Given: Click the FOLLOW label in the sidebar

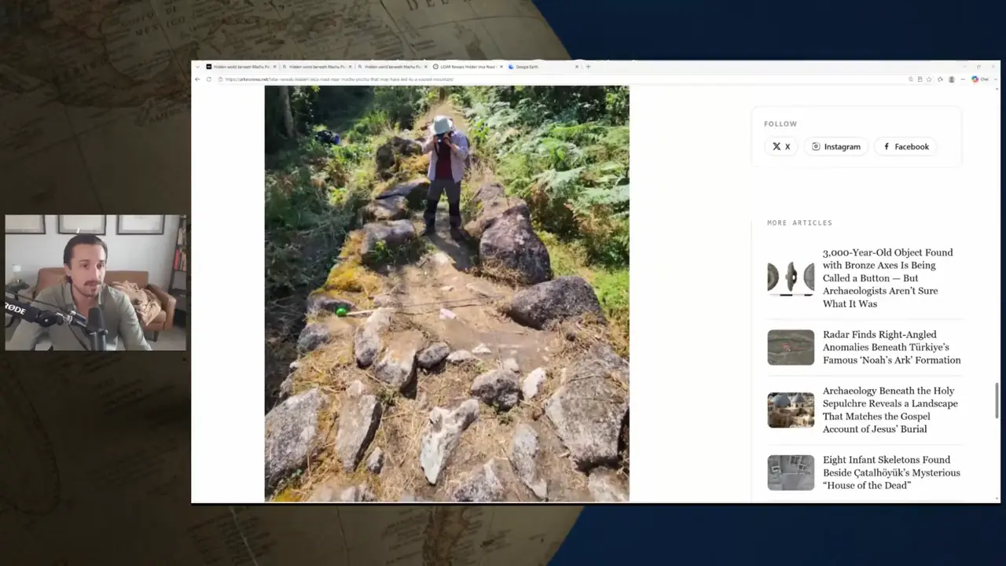Looking at the screenshot, I should tap(780, 123).
